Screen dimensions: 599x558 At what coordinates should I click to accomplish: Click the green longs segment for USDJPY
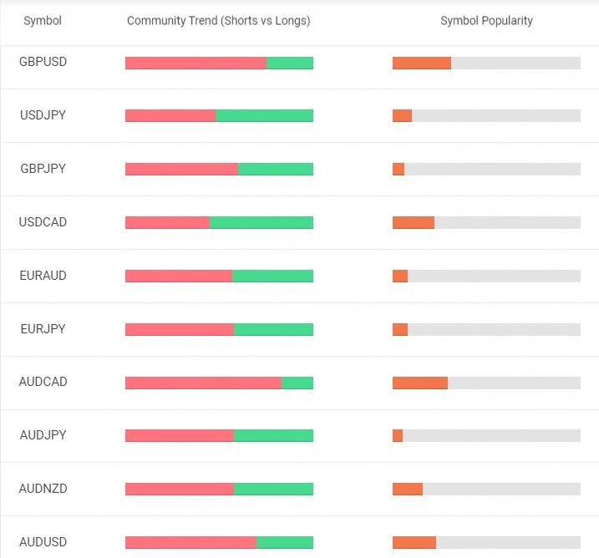click(x=264, y=116)
